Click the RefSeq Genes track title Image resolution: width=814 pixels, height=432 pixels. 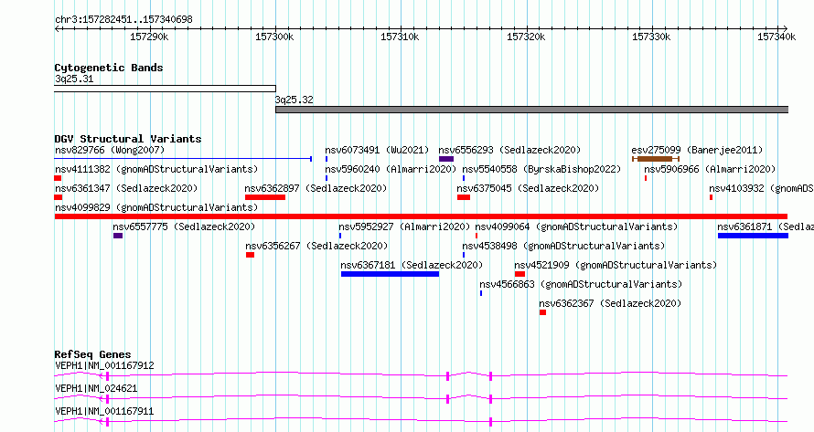click(x=92, y=354)
